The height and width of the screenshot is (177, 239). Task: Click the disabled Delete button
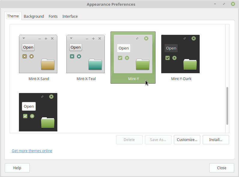click(129, 140)
